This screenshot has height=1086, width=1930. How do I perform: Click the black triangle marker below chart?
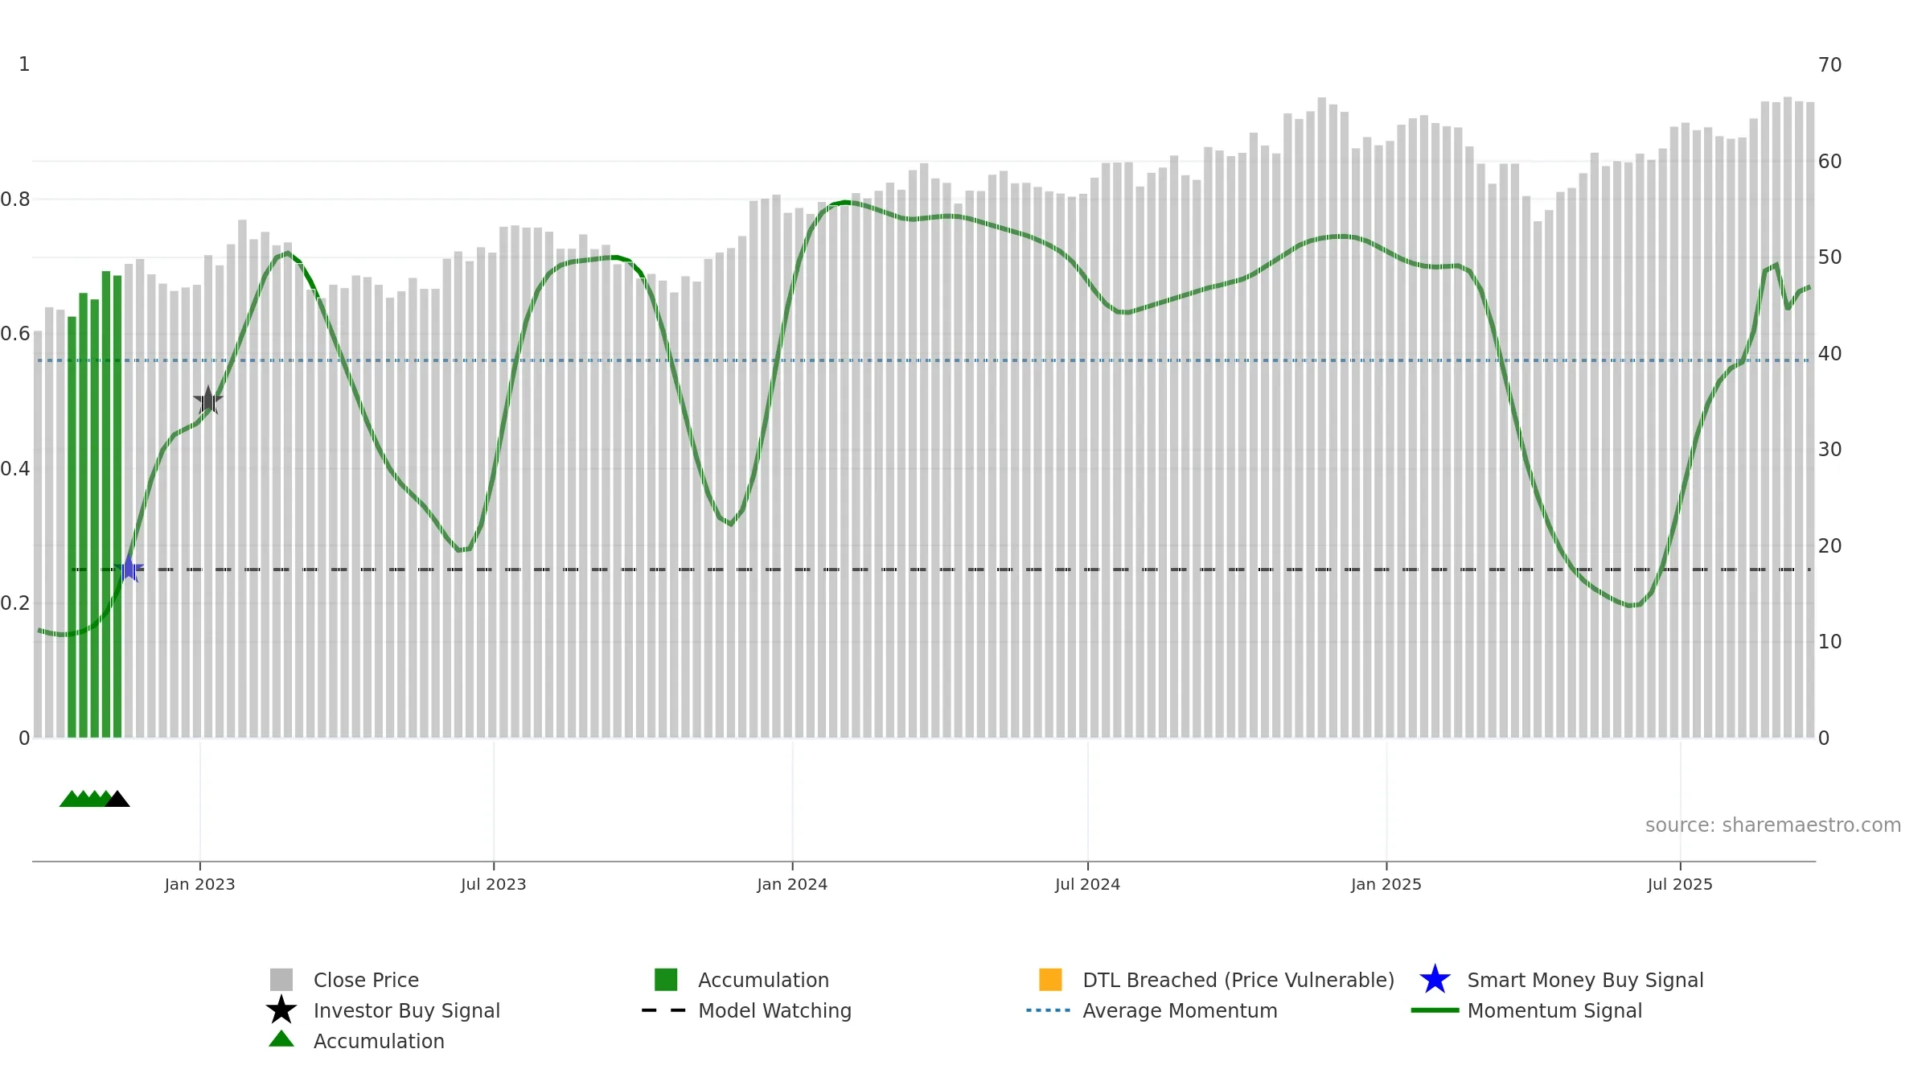click(x=117, y=799)
